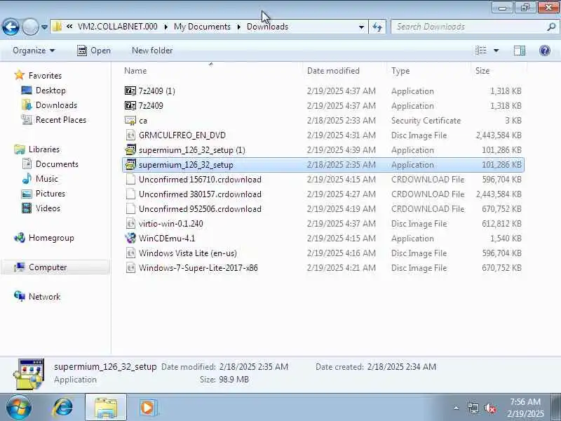Show hidden breadcrumb locations chevron
The image size is (561, 421).
point(69,27)
